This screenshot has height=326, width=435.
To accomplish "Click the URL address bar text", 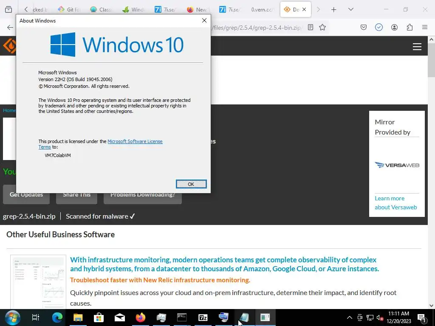I will 257,28.
